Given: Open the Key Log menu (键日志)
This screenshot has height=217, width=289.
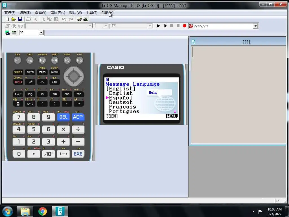Looking at the screenshot, I should (x=58, y=12).
